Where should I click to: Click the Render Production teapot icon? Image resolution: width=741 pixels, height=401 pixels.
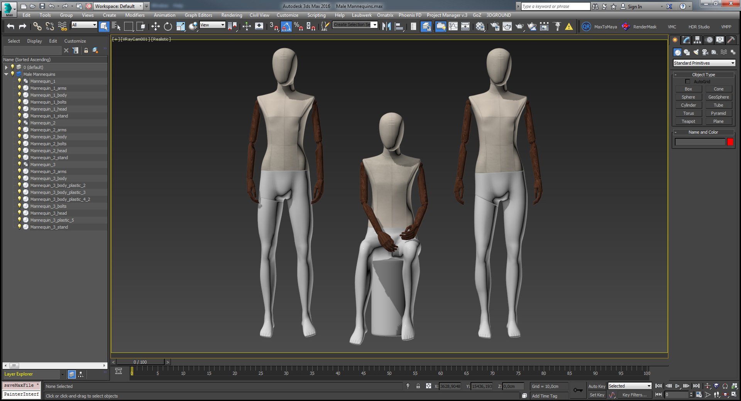(x=519, y=26)
